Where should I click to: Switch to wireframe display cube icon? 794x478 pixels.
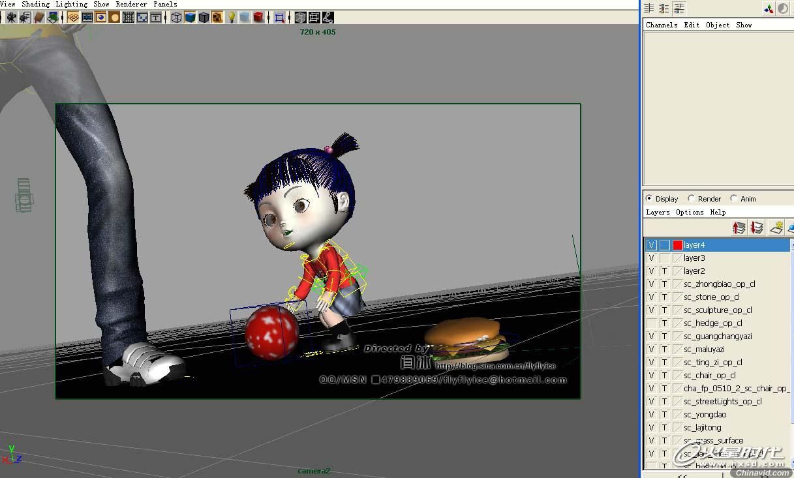[x=176, y=18]
